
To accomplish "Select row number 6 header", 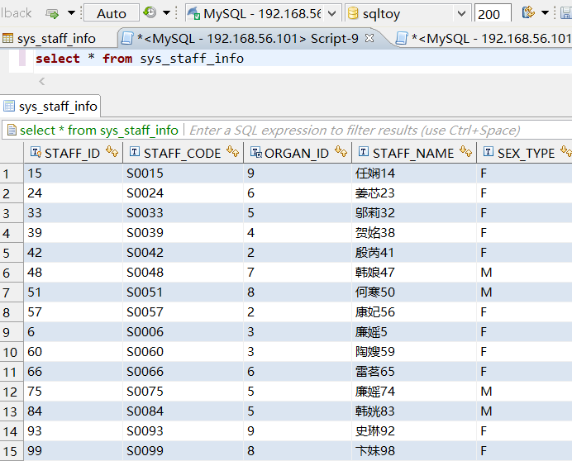I will click(x=7, y=273).
